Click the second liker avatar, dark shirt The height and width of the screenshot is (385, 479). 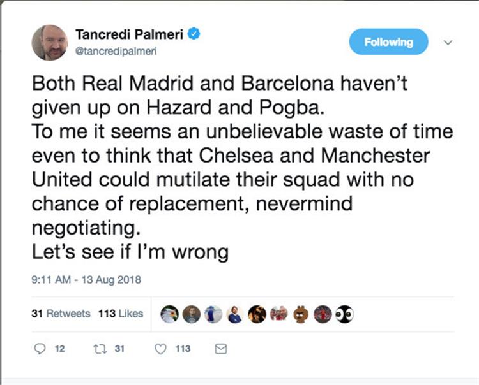point(191,314)
